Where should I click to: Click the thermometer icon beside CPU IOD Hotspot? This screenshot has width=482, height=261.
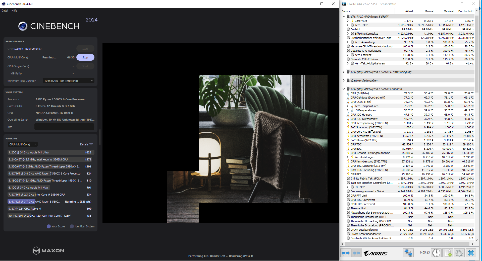348,115
